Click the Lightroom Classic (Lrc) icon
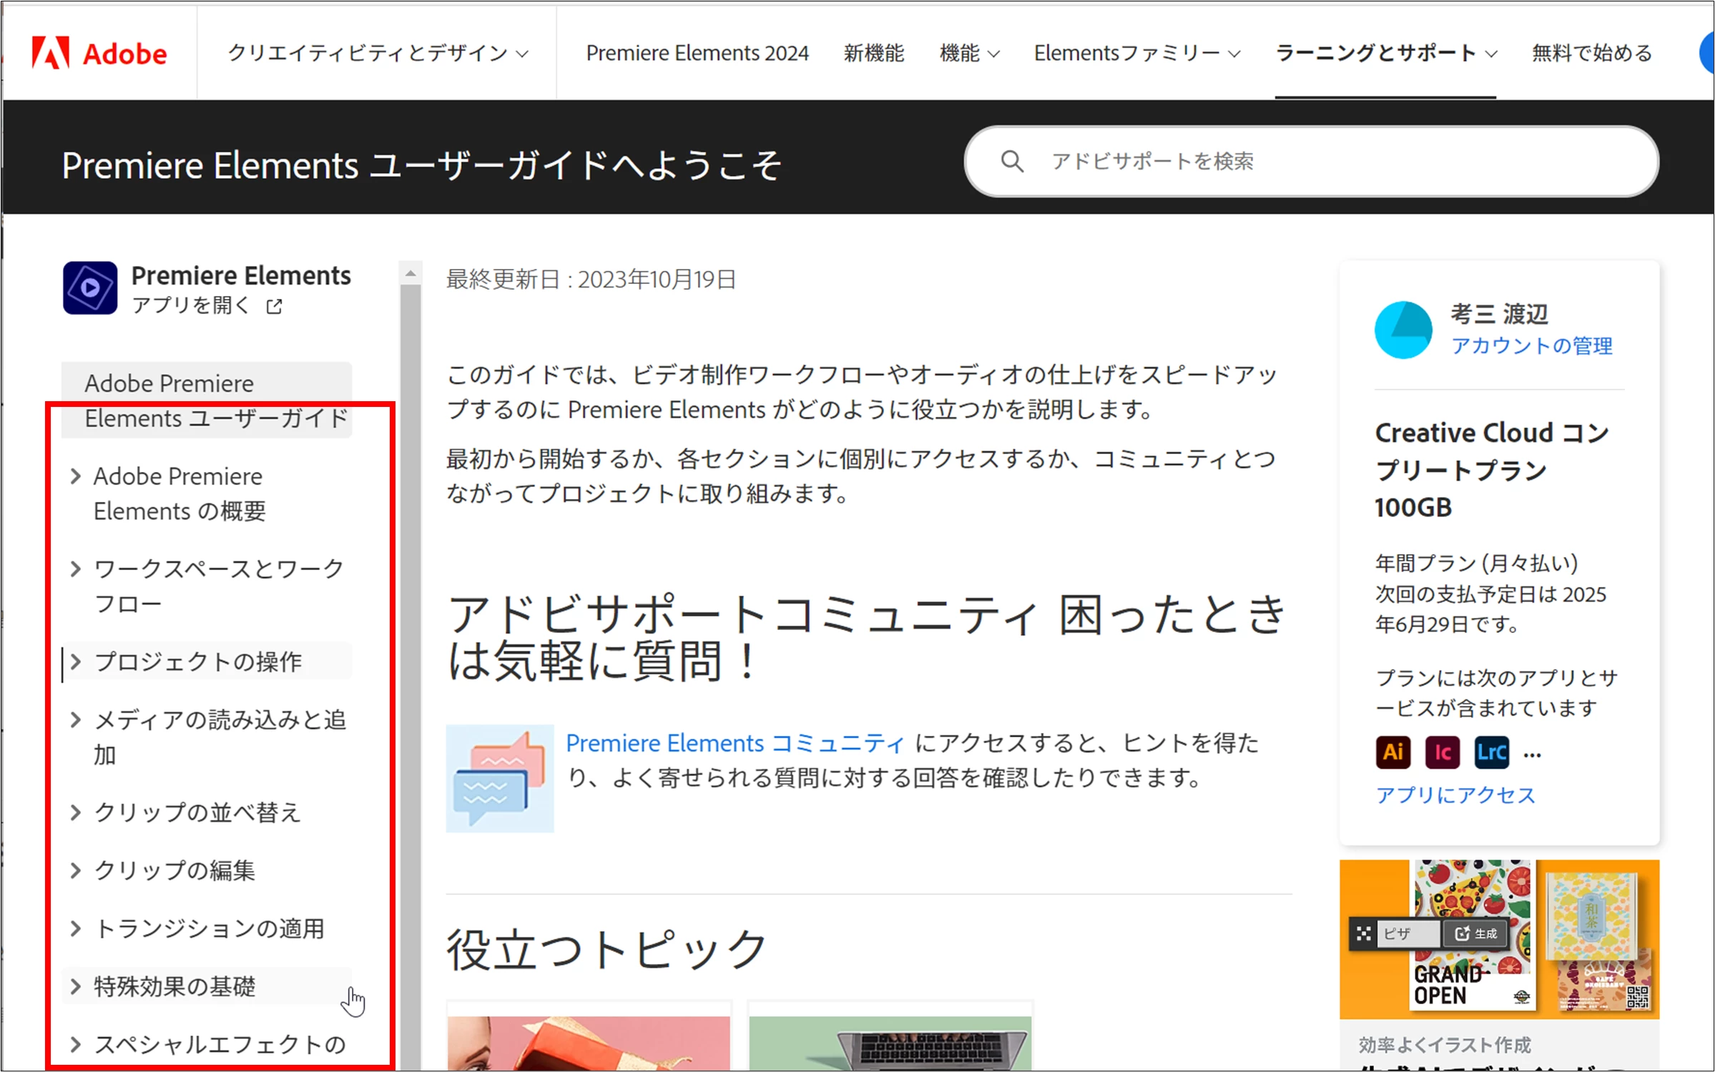The image size is (1715, 1072). point(1491,752)
